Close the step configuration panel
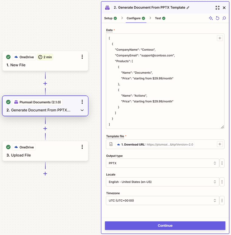Viewport: 231px width, 235px height. coord(224,8)
